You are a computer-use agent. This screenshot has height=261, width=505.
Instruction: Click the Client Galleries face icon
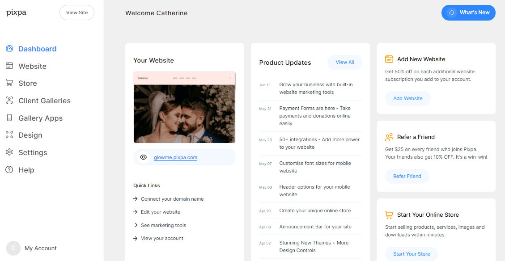click(x=9, y=101)
